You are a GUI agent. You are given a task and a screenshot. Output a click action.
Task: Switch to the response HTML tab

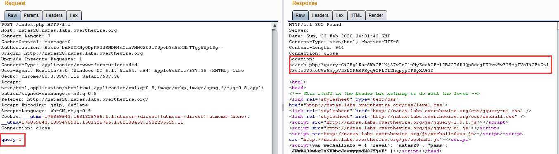356,15
